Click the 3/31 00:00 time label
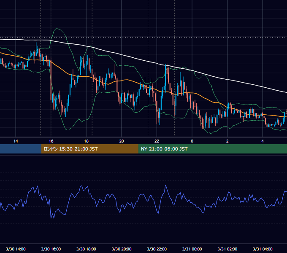Viewport: 287px width, 253px height. click(x=192, y=249)
